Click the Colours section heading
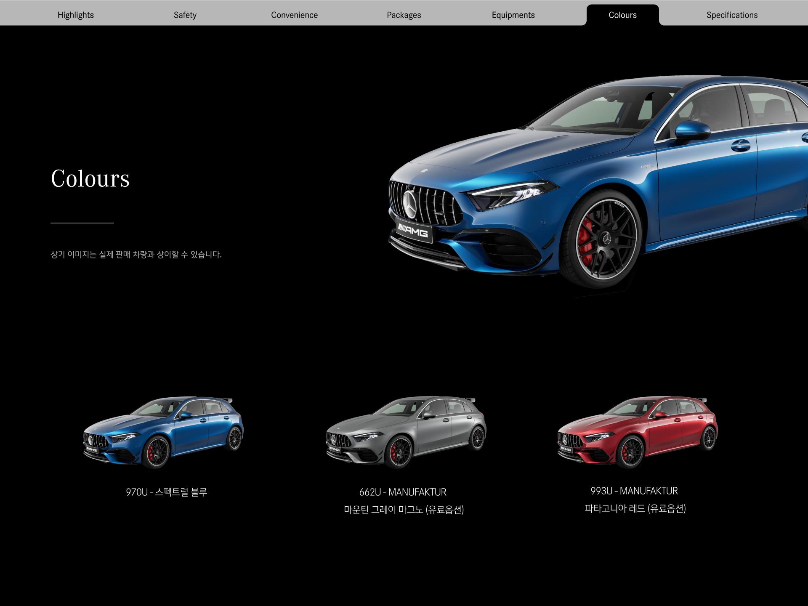 [x=90, y=178]
